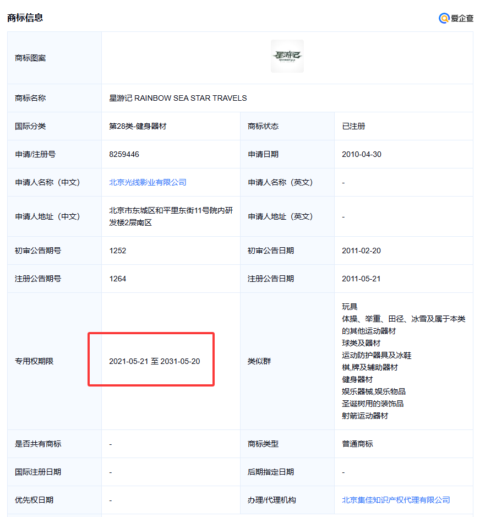Open agency link 北京集佳知识产权代理有限公司
Viewport: 480px width, 517px height.
tap(396, 500)
